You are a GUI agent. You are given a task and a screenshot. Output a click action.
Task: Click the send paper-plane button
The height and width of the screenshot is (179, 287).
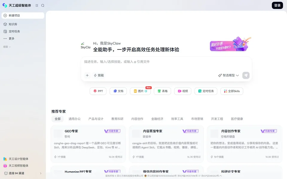(x=246, y=75)
